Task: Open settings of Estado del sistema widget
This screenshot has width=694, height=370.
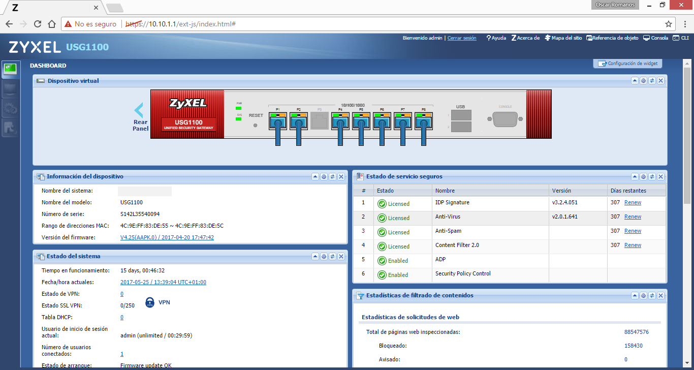Action: (324, 257)
